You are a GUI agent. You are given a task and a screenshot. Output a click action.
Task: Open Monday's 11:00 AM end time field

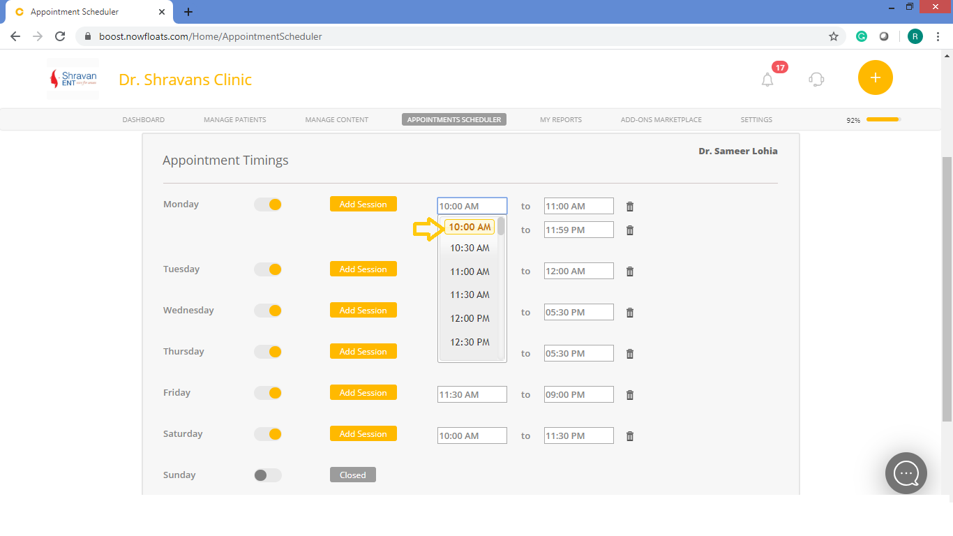pyautogui.click(x=579, y=206)
